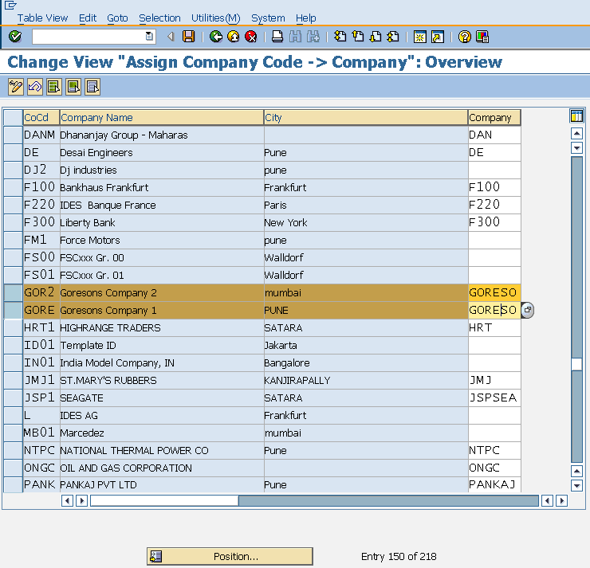Select row marker for IN01
Viewport: 590px width, 568px height.
pyautogui.click(x=14, y=363)
